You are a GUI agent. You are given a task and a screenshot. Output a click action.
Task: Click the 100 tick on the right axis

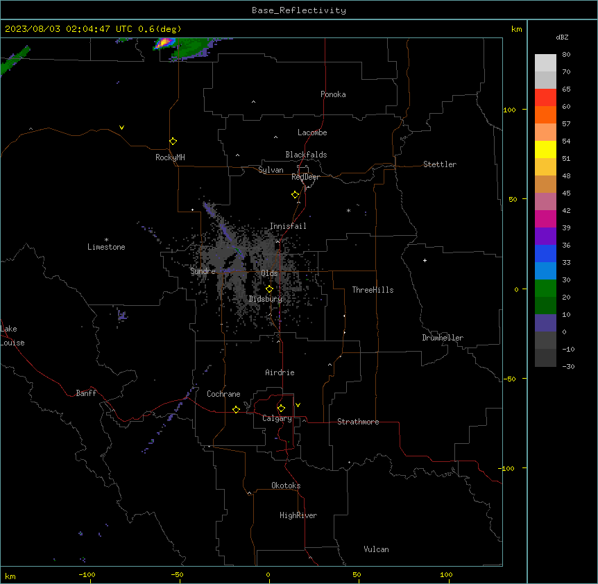click(x=509, y=110)
